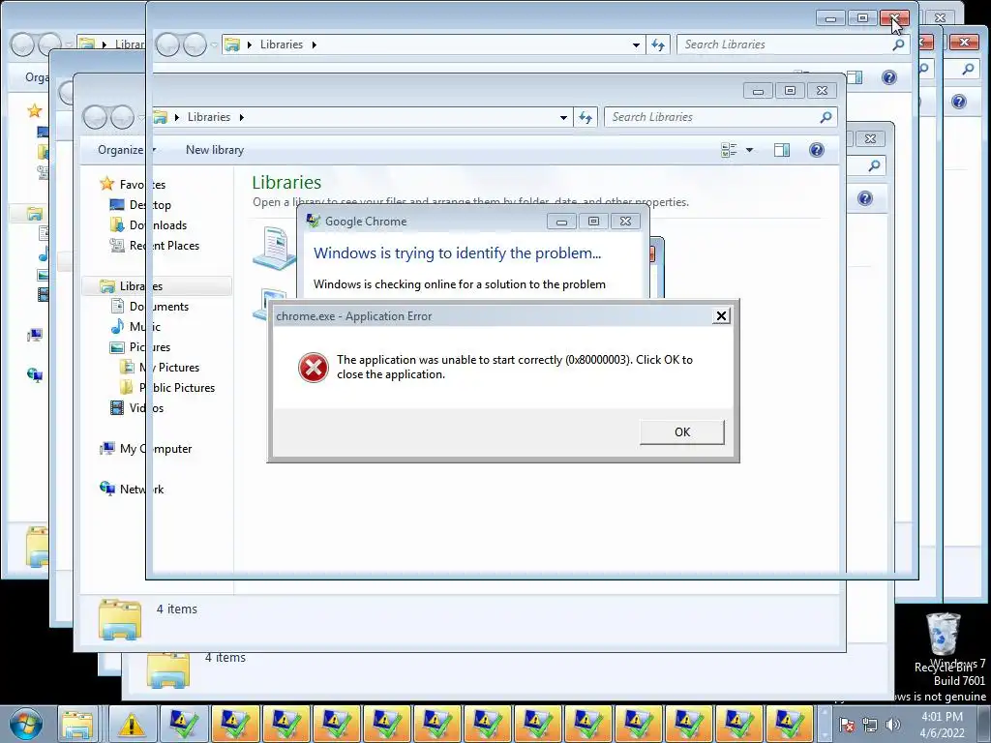The image size is (991, 743).
Task: Click the Change your view icon
Action: click(729, 150)
